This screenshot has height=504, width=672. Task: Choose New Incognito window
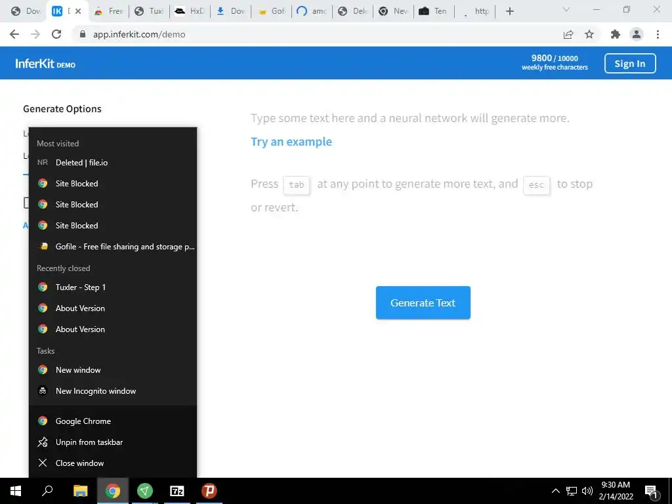pyautogui.click(x=113, y=391)
